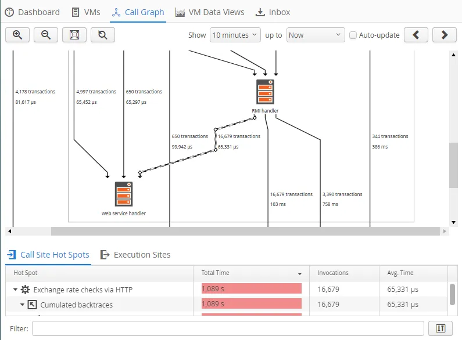Click the Exchange rate checks via HTTP text
Image resolution: width=462 pixels, height=340 pixels.
click(x=83, y=290)
